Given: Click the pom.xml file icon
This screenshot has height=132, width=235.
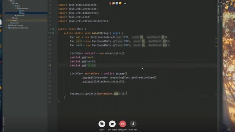Looking at the screenshot, I should [x=11, y=23].
